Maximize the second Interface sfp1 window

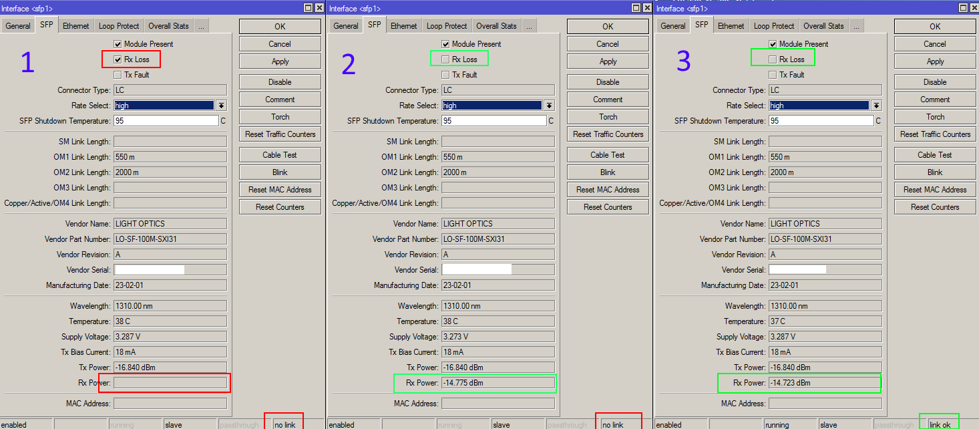636,7
